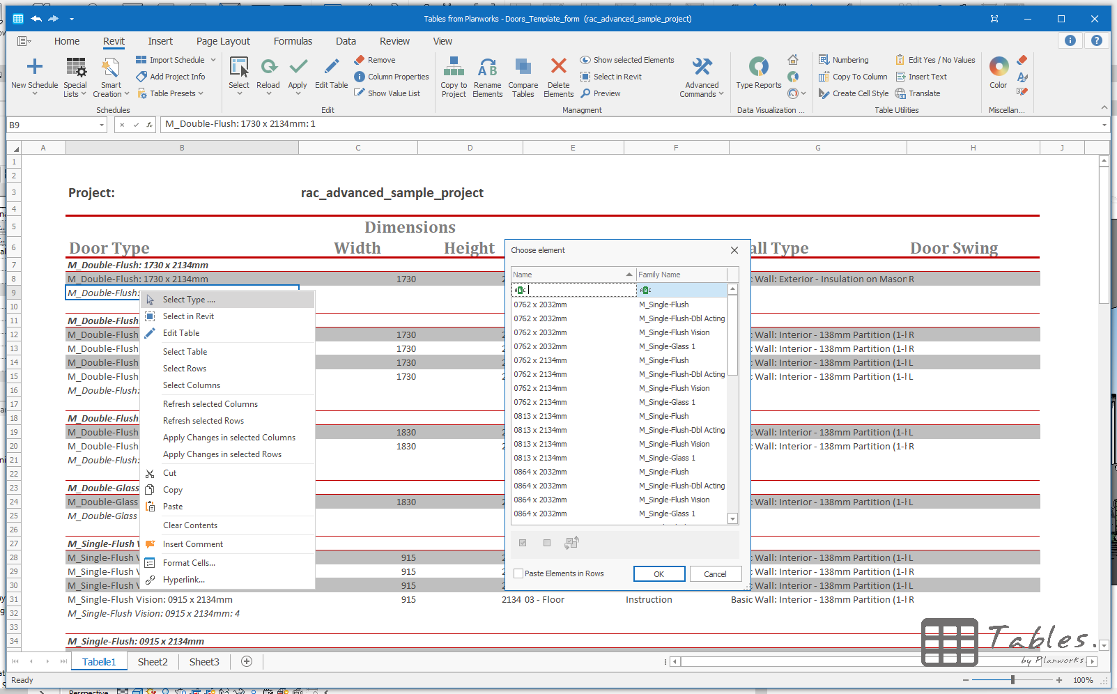Click the Delete Elements red X icon
The width and height of the screenshot is (1117, 694).
[x=558, y=66]
